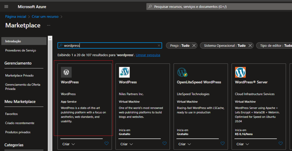292x151 pixels.
Task: Go to Página inicial breadcrumb
Action: click(x=16, y=17)
